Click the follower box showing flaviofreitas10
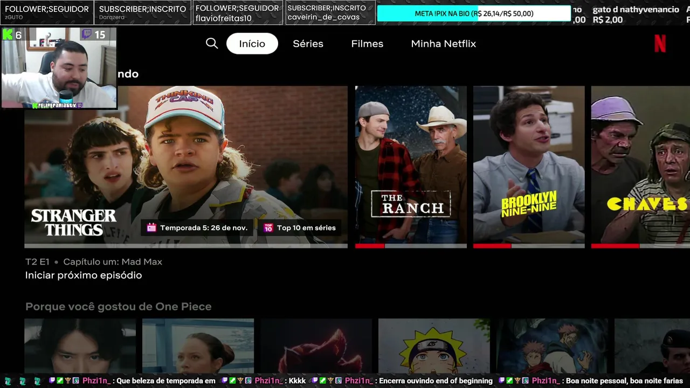The width and height of the screenshot is (690, 388). [238, 12]
